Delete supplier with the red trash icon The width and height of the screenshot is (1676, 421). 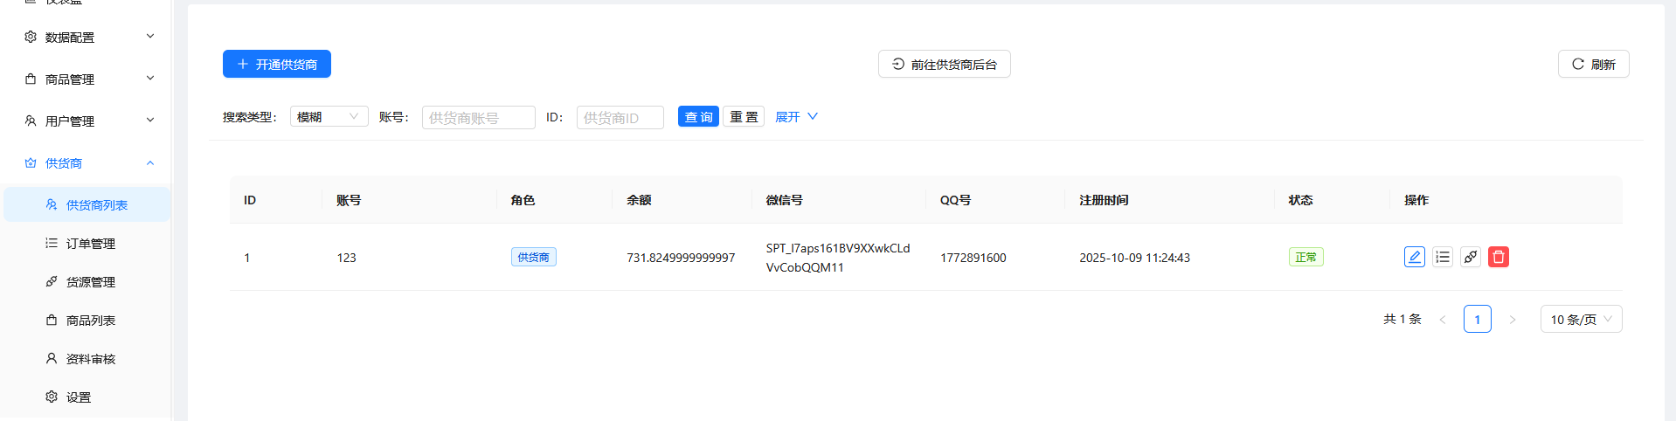[1498, 257]
